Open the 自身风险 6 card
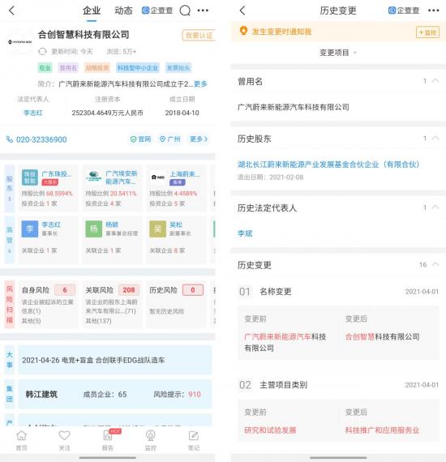This screenshot has height=462, width=446. click(49, 305)
